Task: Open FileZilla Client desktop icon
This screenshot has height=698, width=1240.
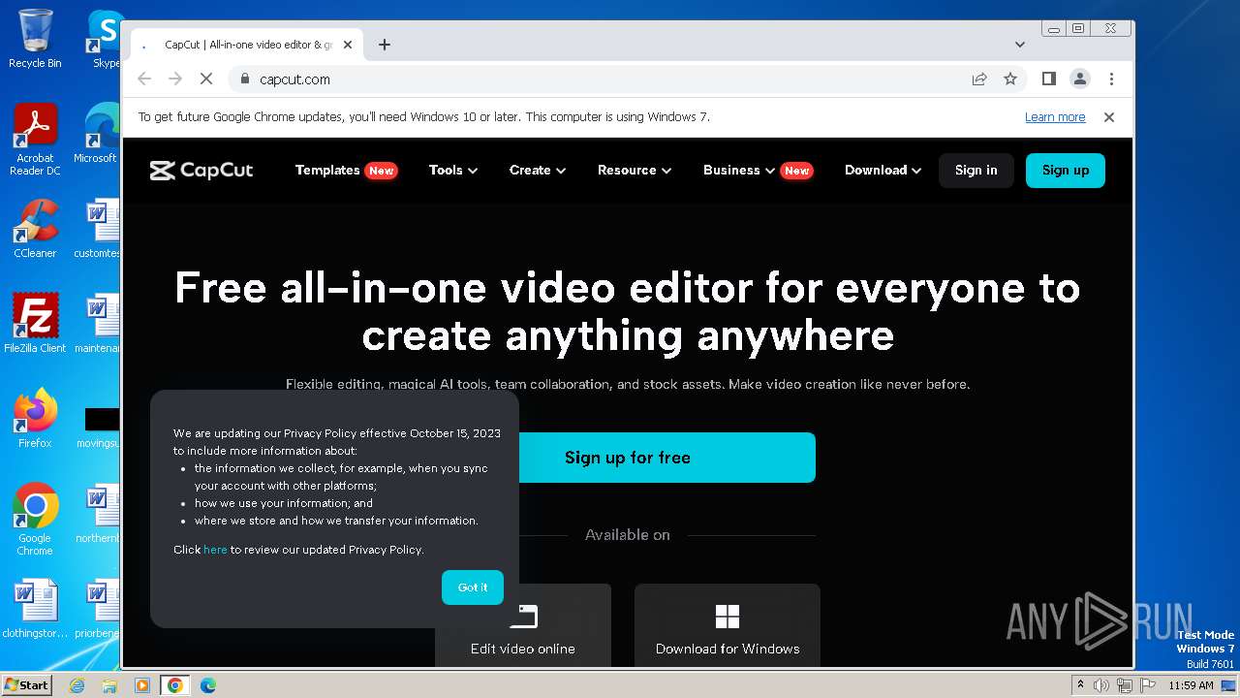Action: (35, 324)
